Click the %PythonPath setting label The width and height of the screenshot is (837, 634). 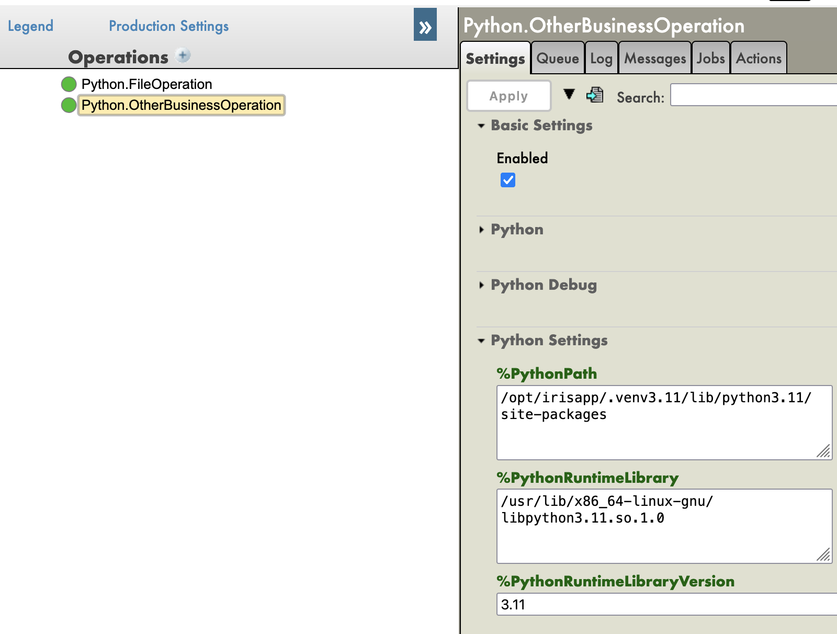coord(547,373)
